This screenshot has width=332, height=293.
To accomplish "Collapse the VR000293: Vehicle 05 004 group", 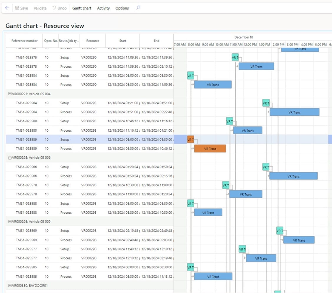I will pos(10,94).
